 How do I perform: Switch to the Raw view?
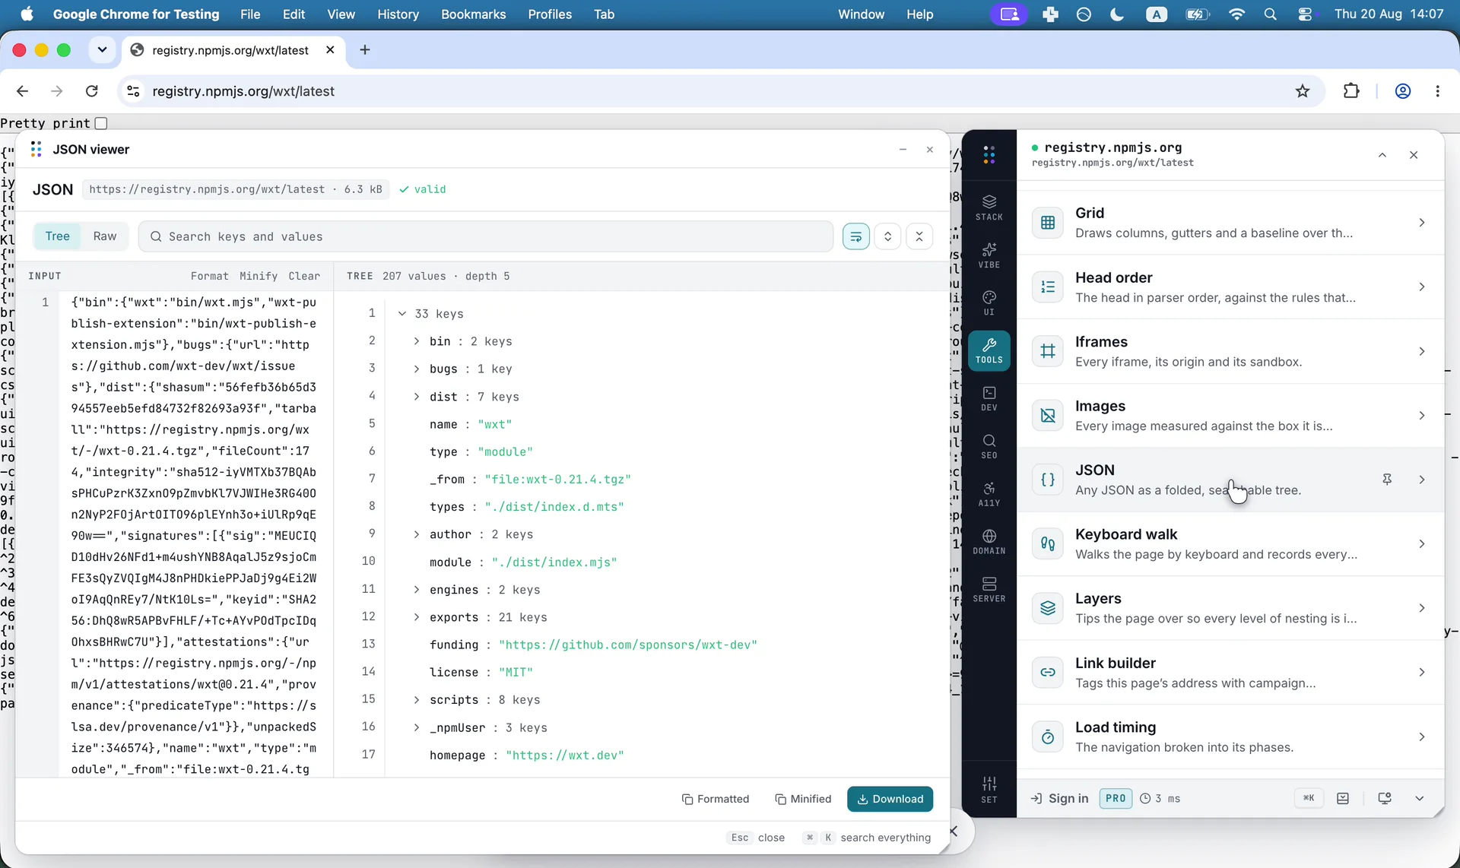click(105, 236)
